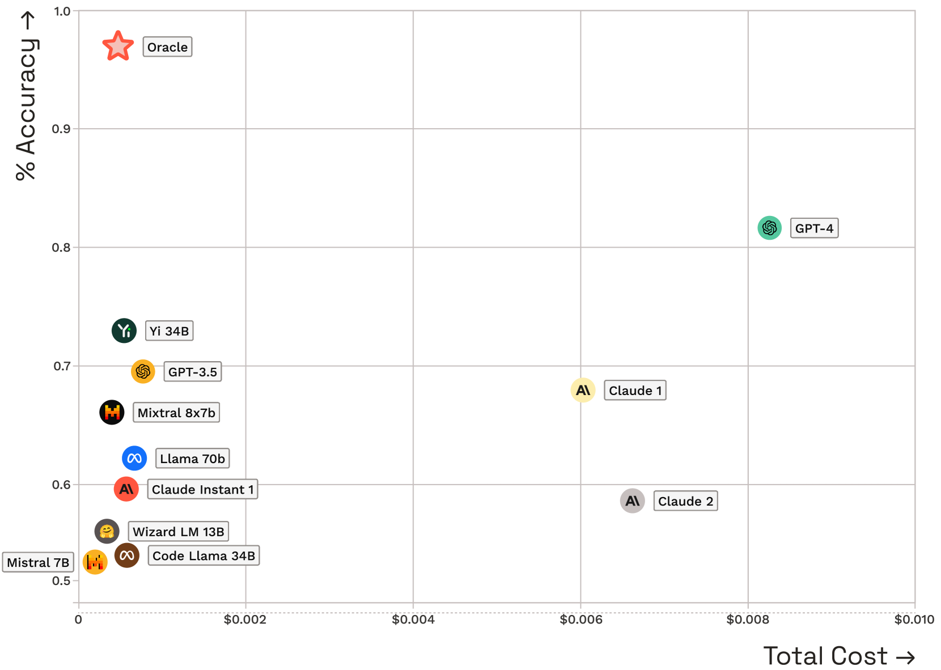Viewport: 941px width, 670px height.
Task: Select the Mixtral 8x7b black icon
Action: coord(112,412)
